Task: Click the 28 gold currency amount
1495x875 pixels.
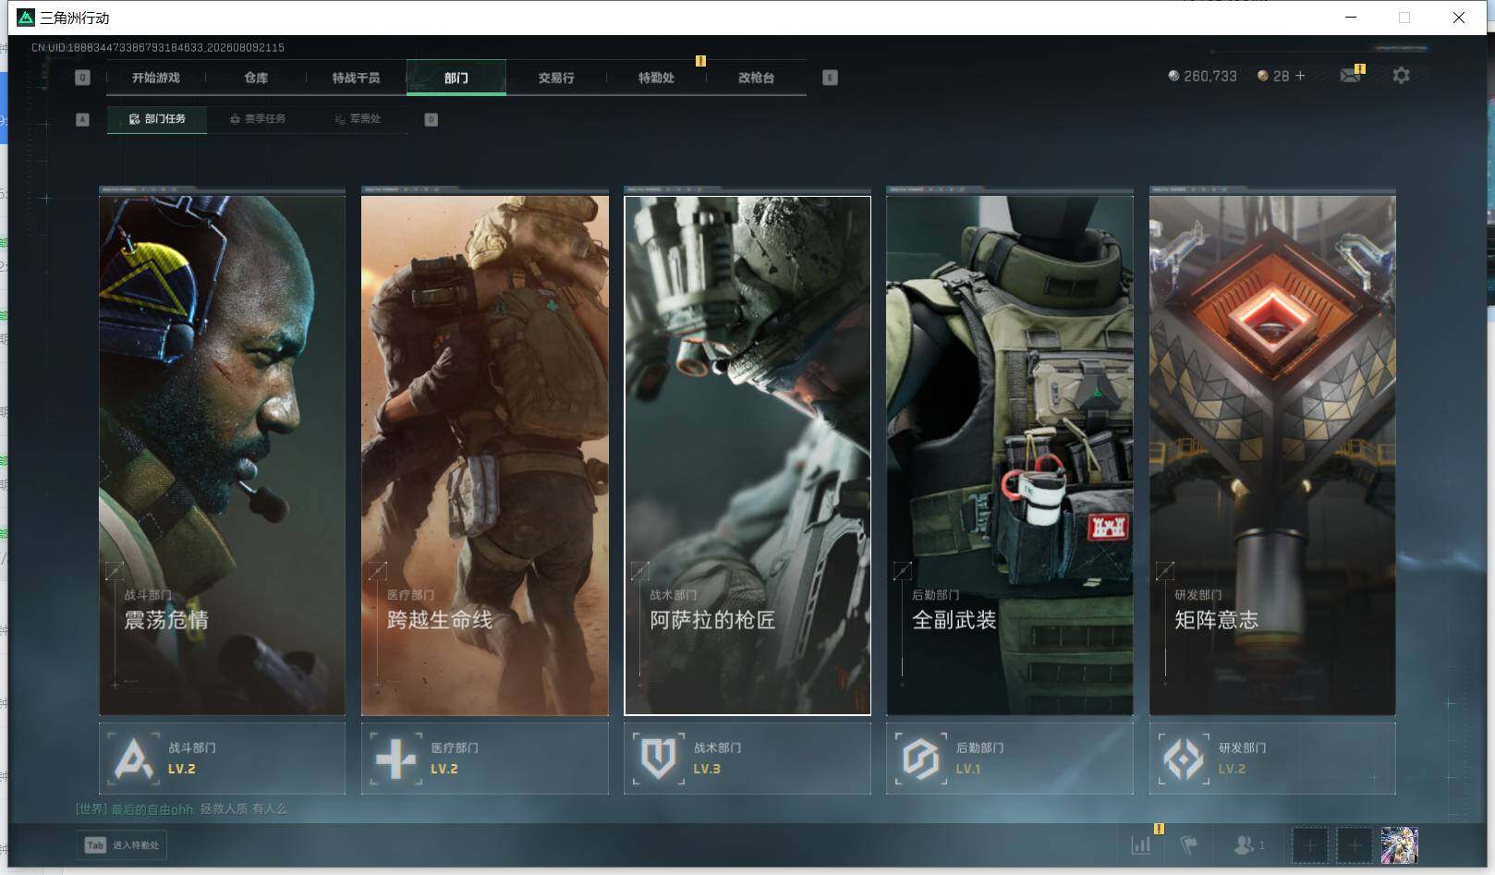Action: [x=1281, y=76]
